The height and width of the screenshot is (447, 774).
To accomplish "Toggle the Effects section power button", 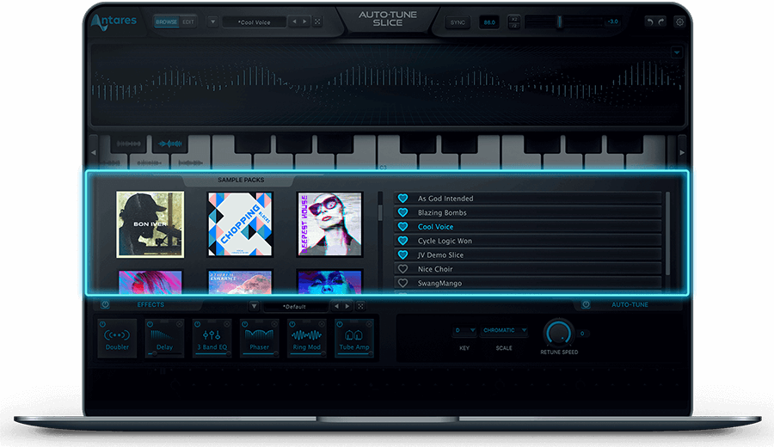I will point(105,304).
